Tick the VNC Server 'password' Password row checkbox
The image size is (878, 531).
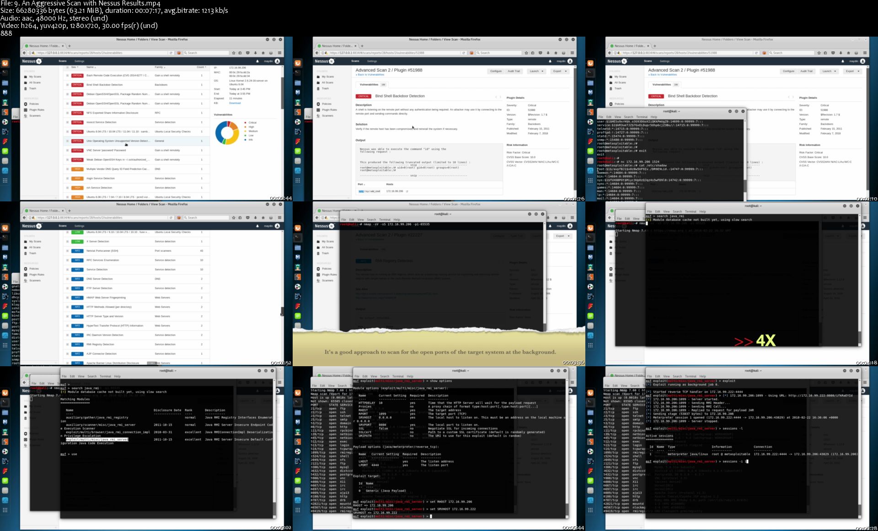pos(68,150)
